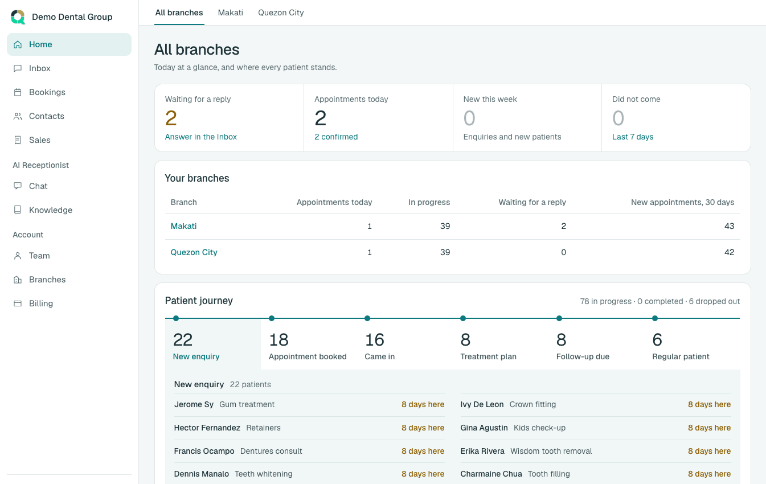
Task: Click the Gum treatment label
Action: click(247, 404)
